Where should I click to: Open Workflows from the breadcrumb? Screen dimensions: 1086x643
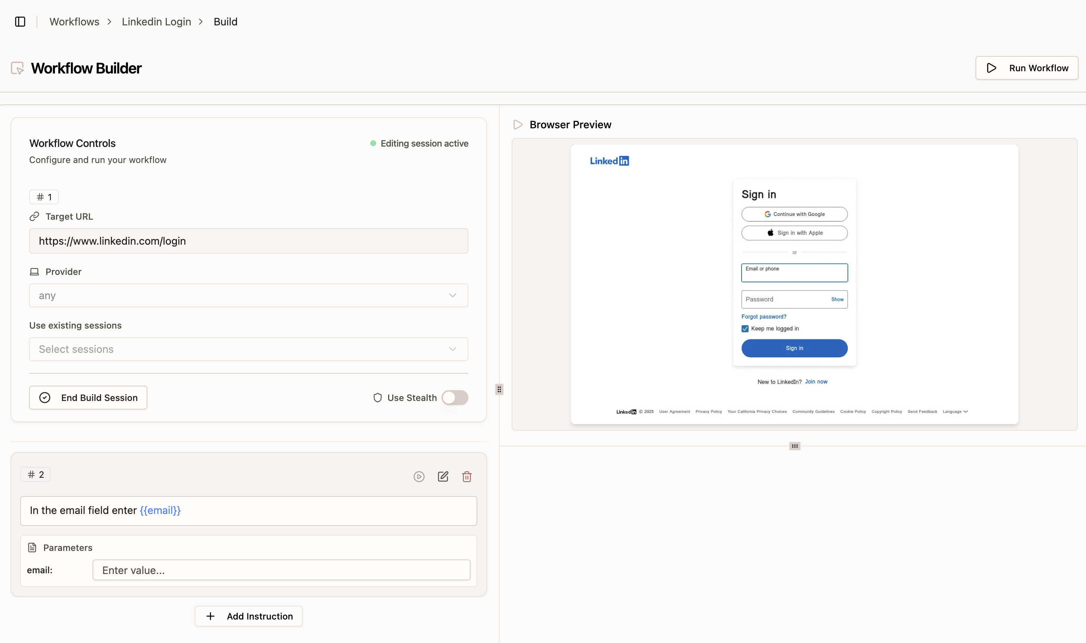pyautogui.click(x=74, y=21)
